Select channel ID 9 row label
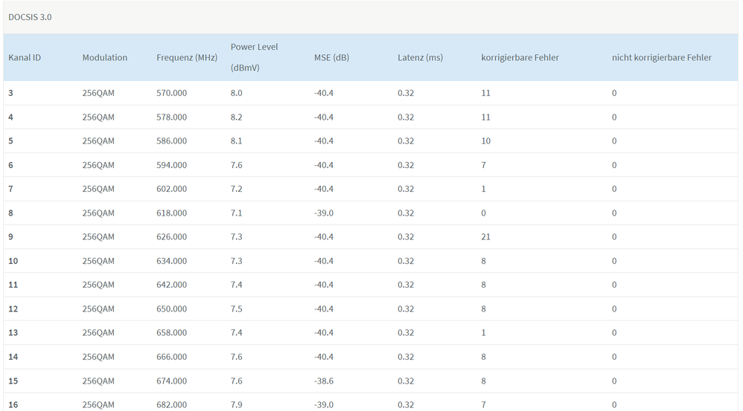This screenshot has height=411, width=743. [11, 237]
